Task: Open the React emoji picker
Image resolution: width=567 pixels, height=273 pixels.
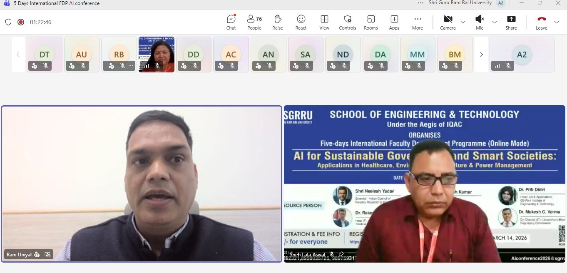Action: (x=301, y=22)
